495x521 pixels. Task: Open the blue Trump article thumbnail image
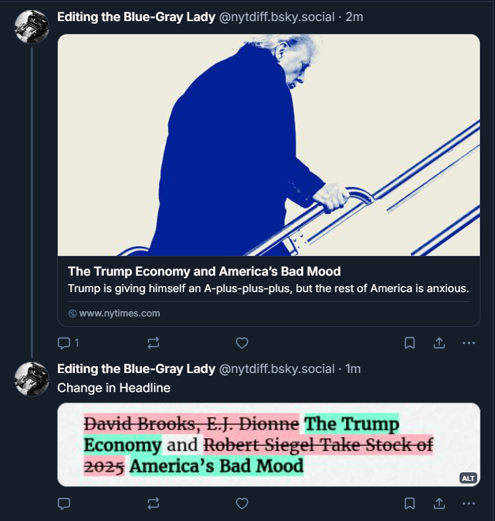(268, 145)
